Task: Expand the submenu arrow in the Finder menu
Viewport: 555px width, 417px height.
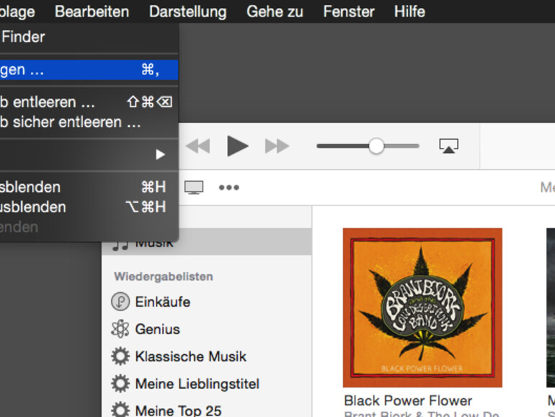Action: 160,154
